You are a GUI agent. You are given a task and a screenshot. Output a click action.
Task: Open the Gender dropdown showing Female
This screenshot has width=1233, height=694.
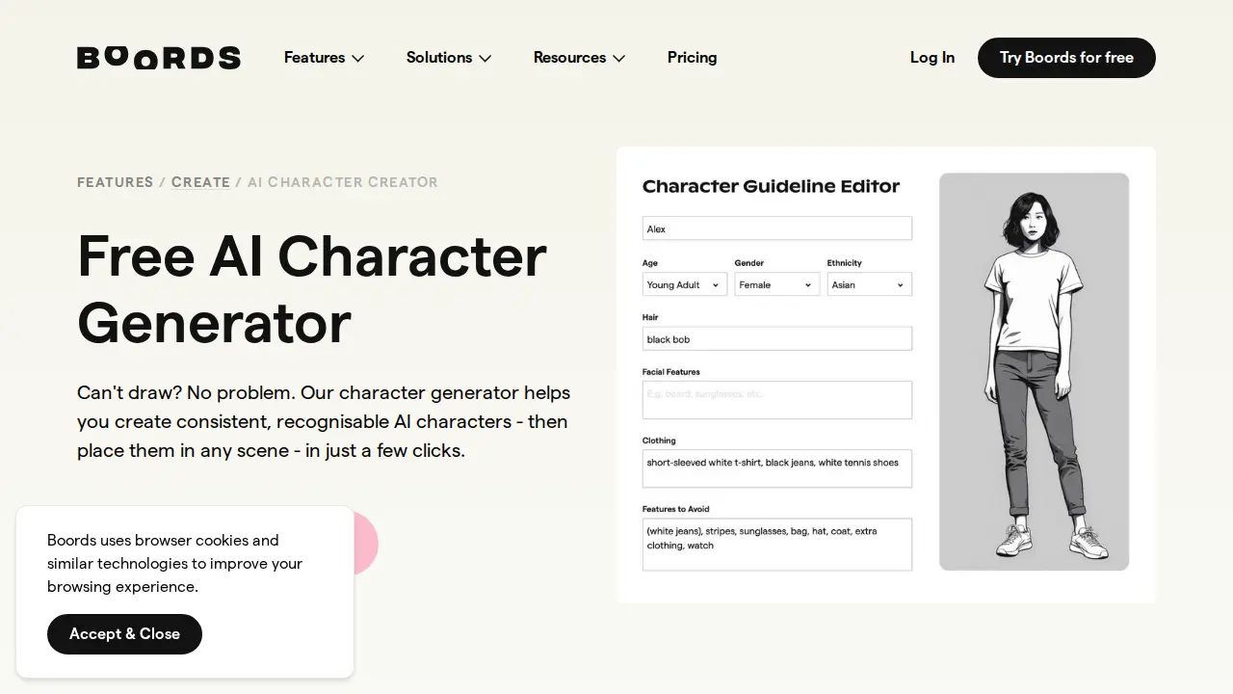(776, 285)
